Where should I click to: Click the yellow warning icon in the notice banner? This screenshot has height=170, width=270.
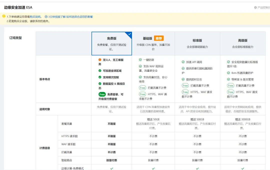coord(3,16)
